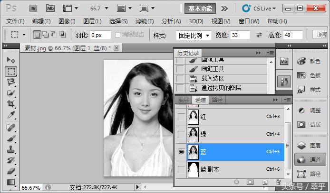Select the Crop tool
Image resolution: width=330 pixels, height=193 pixels.
11,104
